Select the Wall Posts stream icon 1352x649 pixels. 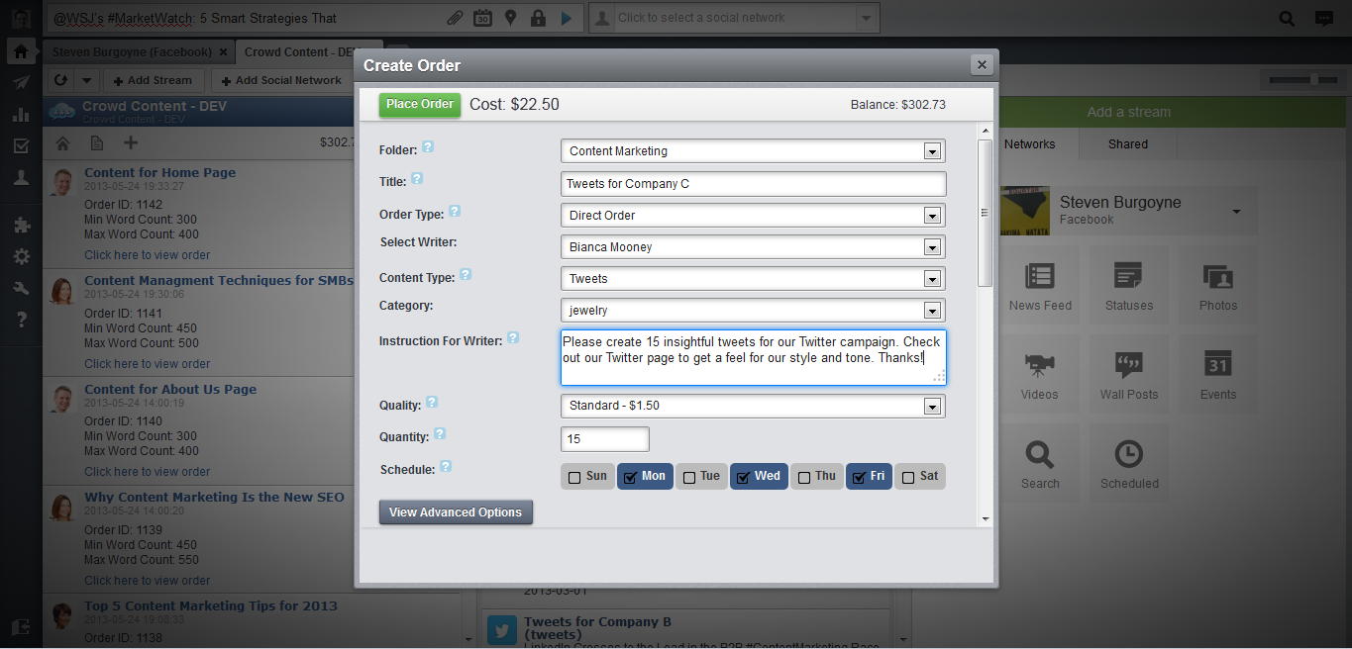(x=1128, y=374)
